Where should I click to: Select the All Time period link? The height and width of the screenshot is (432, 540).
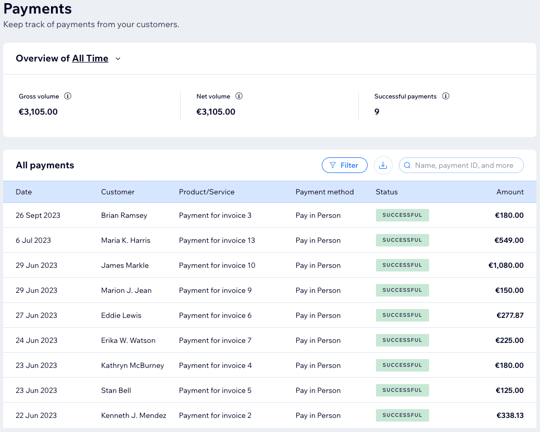tap(90, 58)
